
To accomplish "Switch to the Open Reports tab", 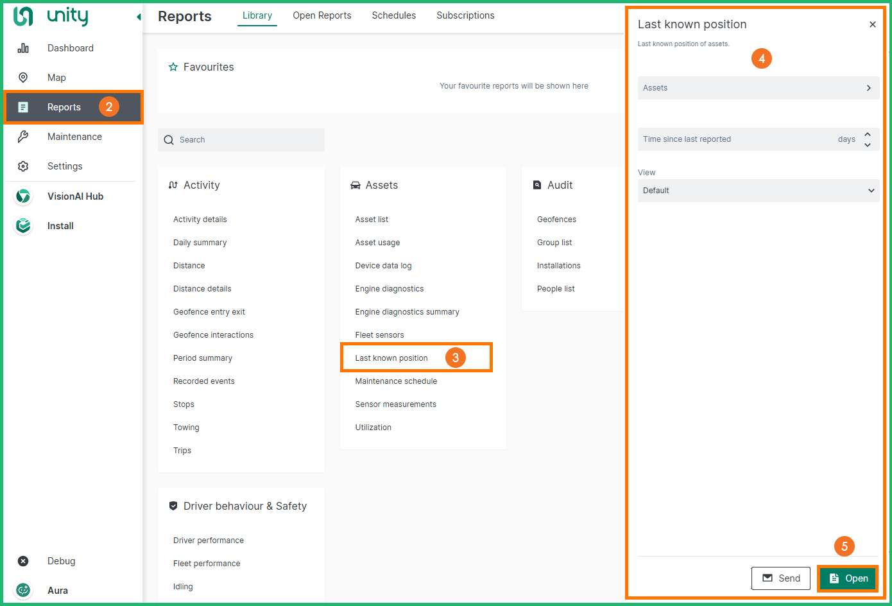I will click(322, 15).
